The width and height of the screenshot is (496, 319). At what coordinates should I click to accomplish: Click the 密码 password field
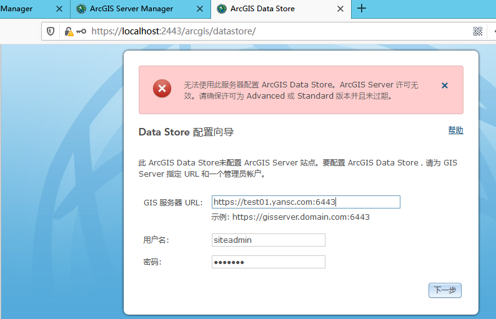coord(268,262)
